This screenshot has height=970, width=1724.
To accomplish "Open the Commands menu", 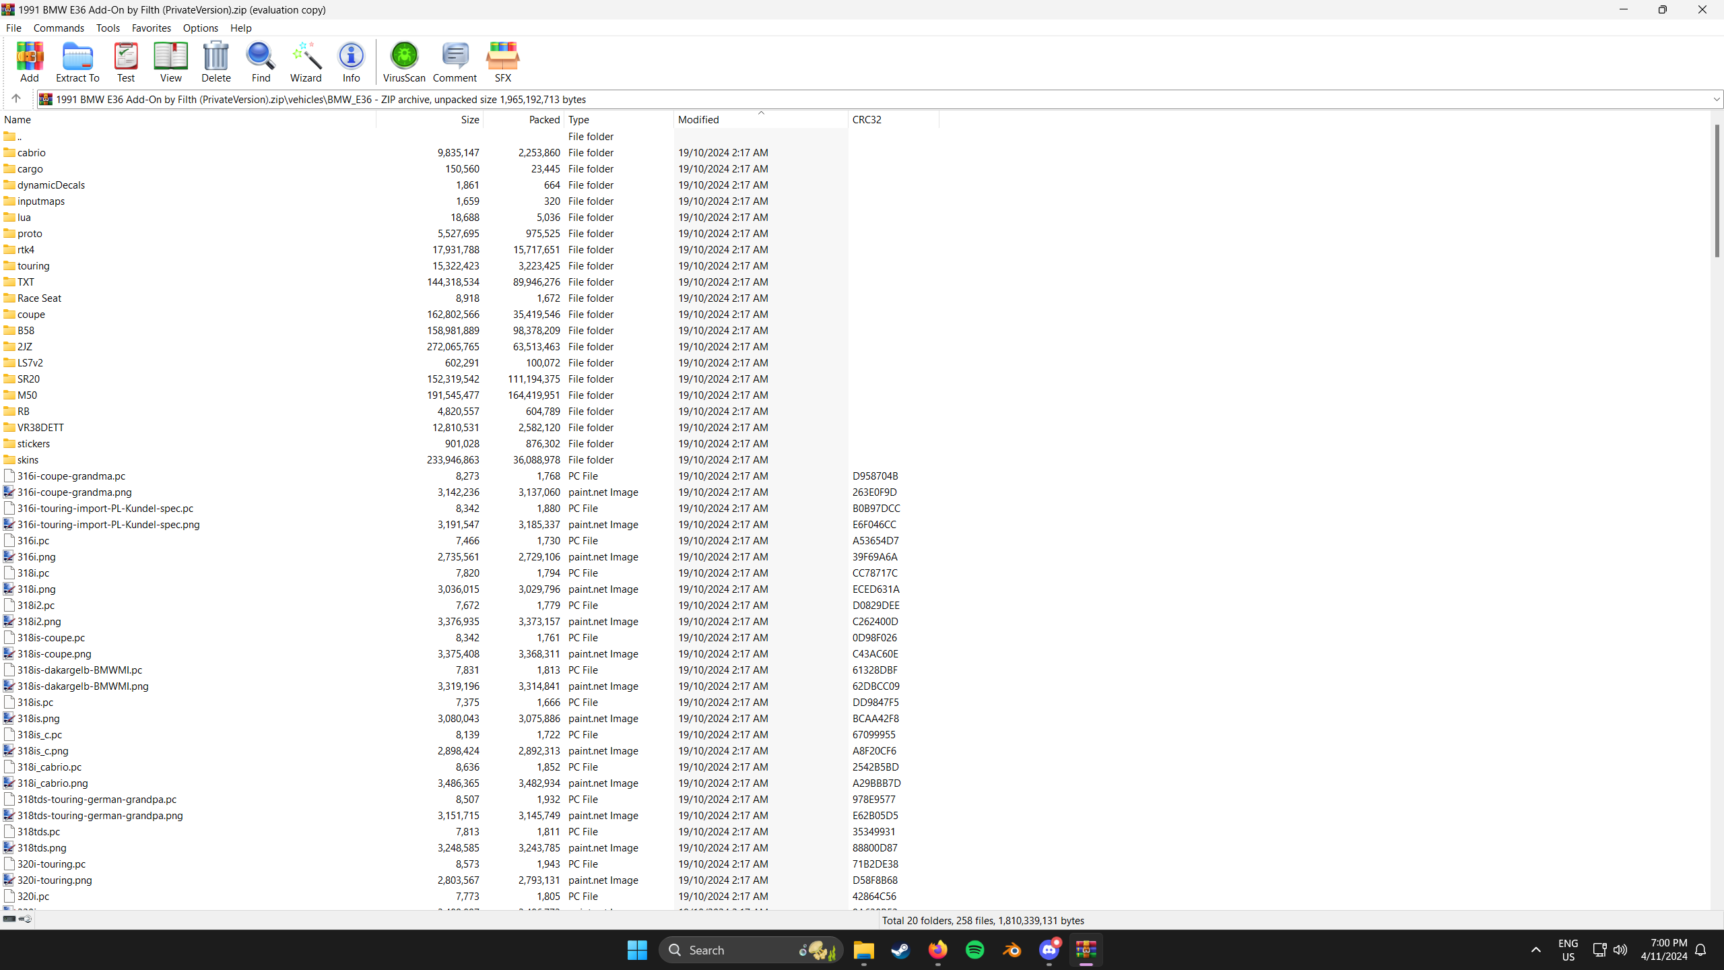I will click(x=59, y=28).
